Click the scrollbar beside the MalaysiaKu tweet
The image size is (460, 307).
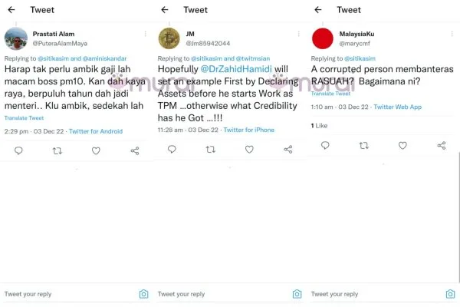pyautogui.click(x=458, y=217)
